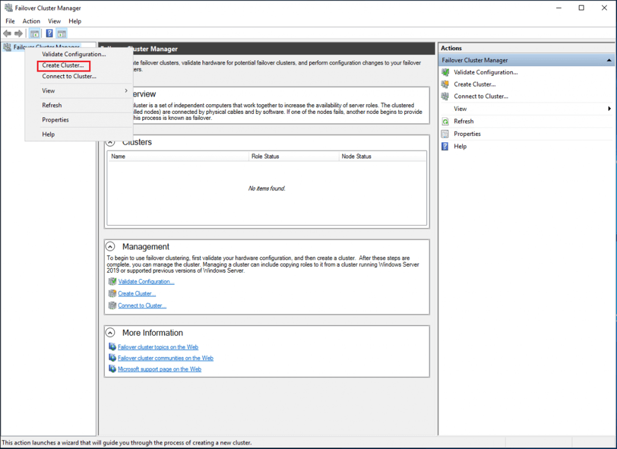Open the View menu in the menu bar
This screenshot has width=617, height=449.
coord(54,21)
